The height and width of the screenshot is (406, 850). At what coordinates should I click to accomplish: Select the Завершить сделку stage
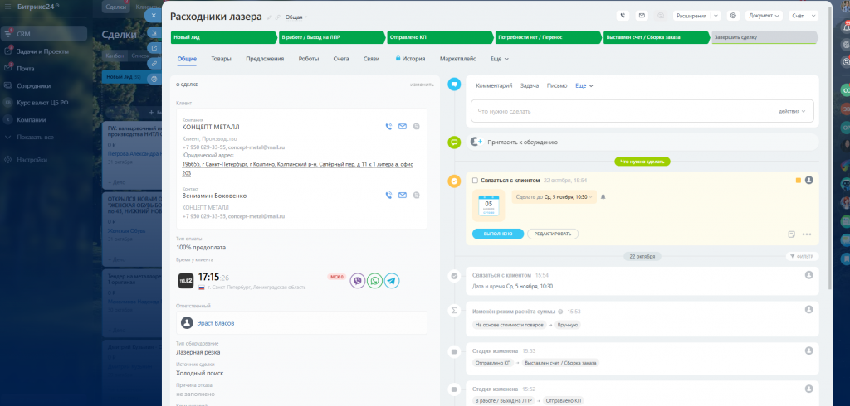pos(764,37)
